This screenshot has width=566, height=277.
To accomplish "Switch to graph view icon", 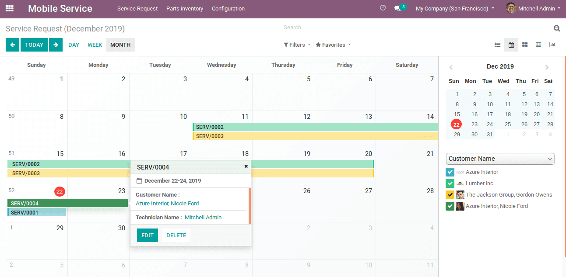I will (x=552, y=45).
